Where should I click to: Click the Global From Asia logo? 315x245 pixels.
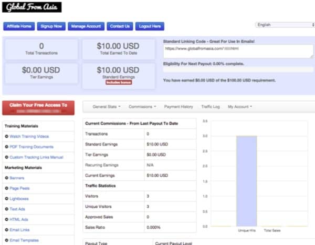click(32, 7)
